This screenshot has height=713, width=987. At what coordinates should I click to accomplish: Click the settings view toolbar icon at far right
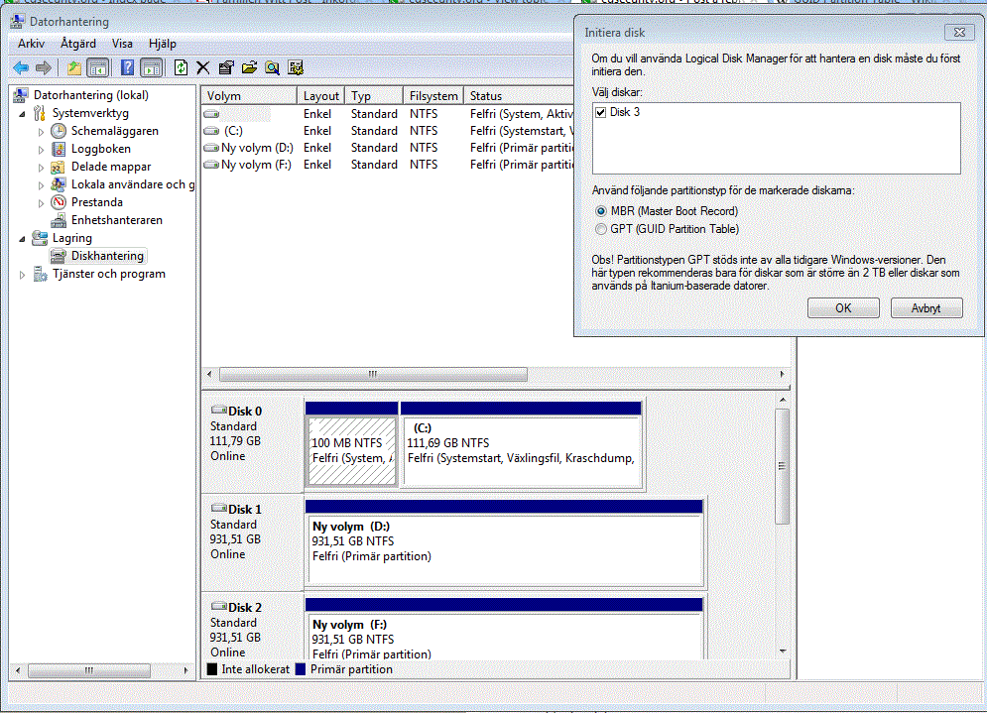(x=296, y=67)
